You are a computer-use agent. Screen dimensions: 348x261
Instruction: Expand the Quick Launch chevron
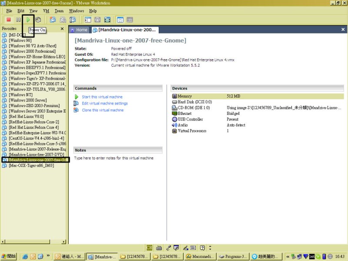(48, 256)
